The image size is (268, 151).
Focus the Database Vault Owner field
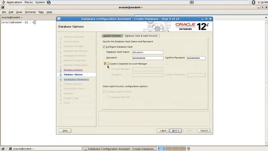(x=148, y=52)
